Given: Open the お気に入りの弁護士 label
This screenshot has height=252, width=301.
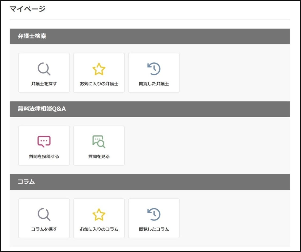Looking at the screenshot, I should (x=99, y=84).
